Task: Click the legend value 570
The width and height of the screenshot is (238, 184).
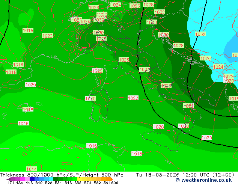Action: click(x=87, y=182)
